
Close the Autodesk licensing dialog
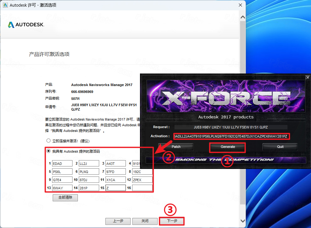click(x=240, y=5)
